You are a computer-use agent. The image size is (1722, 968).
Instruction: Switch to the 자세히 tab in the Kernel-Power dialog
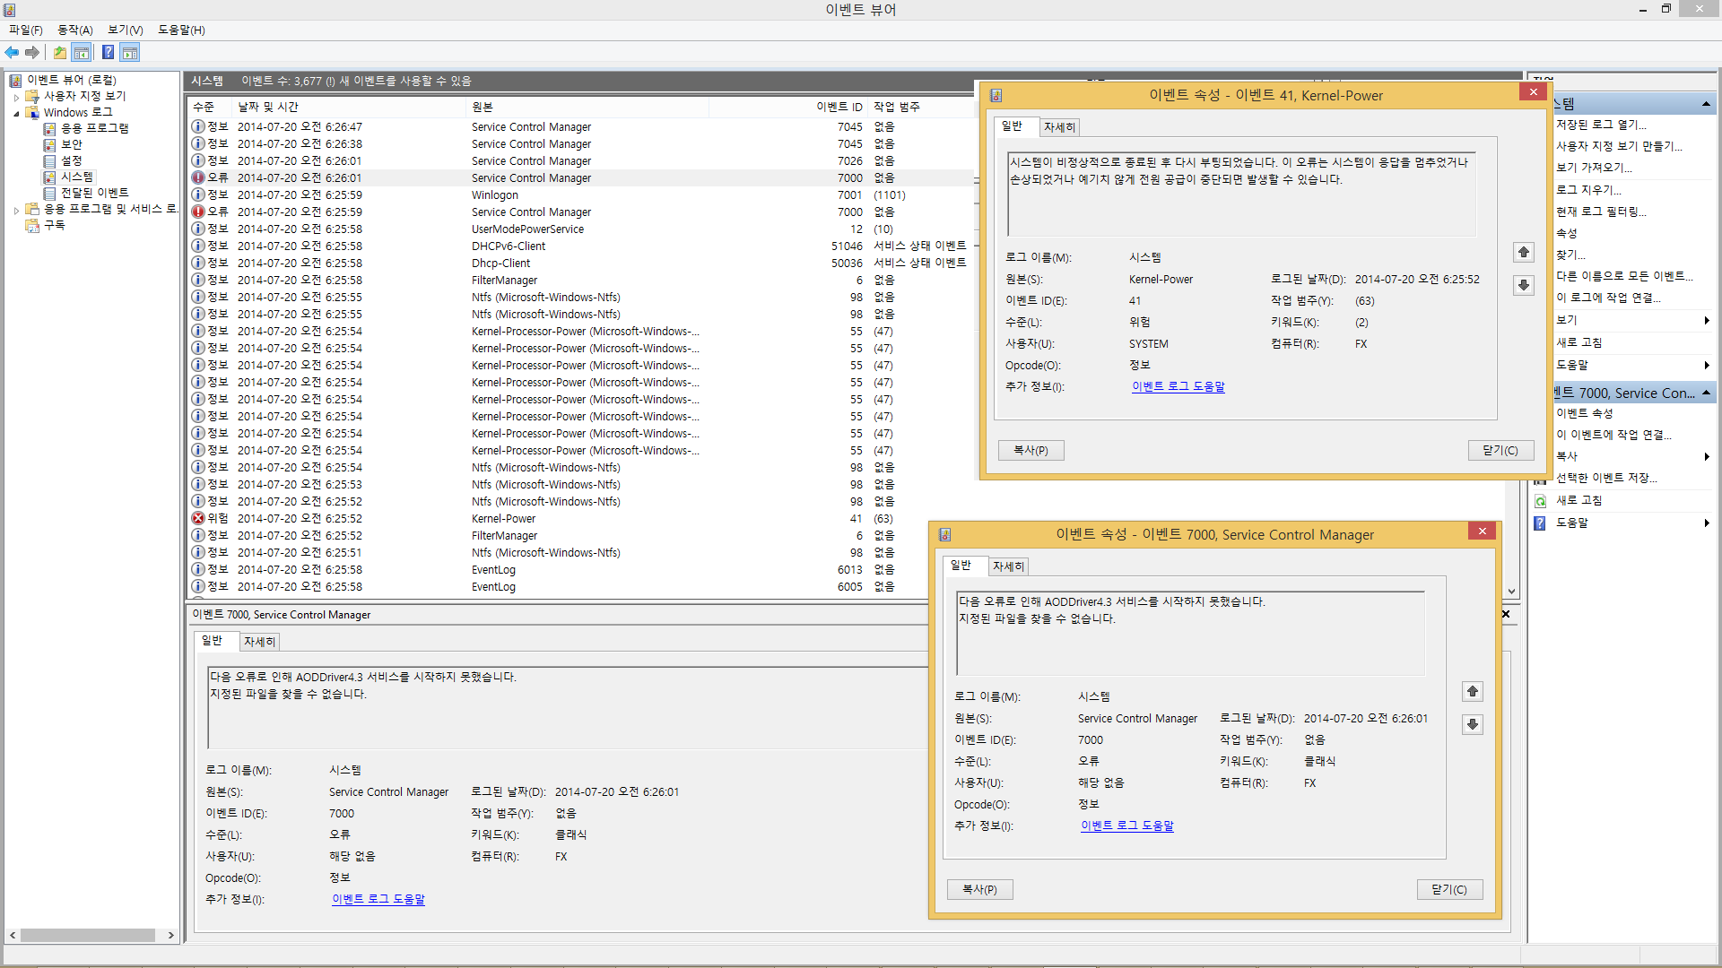[x=1059, y=127]
